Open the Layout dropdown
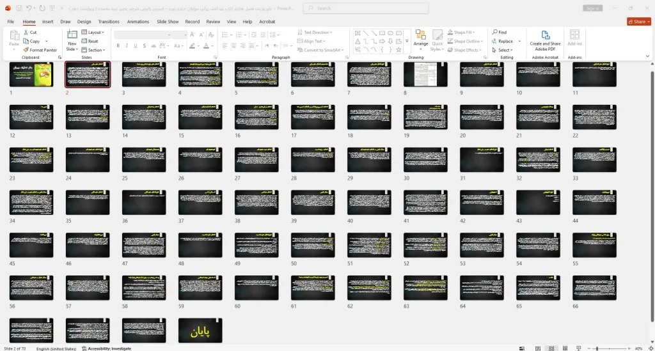This screenshot has height=351, width=655. coord(93,32)
